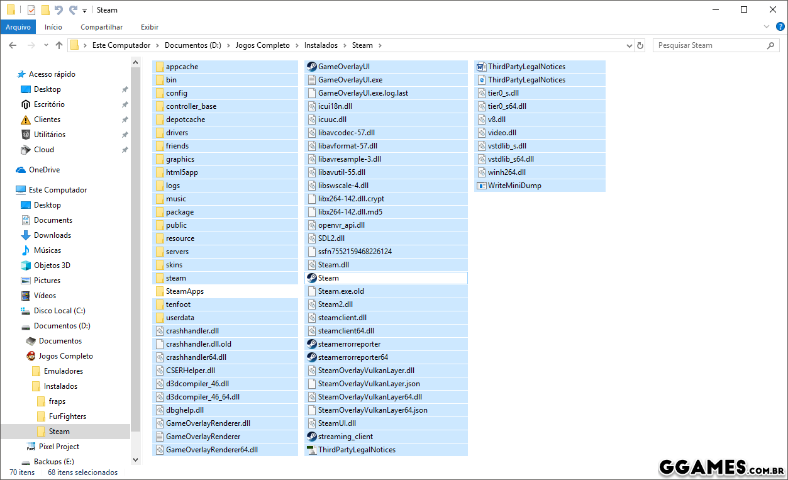Go up one folder level arrow

(x=59, y=45)
